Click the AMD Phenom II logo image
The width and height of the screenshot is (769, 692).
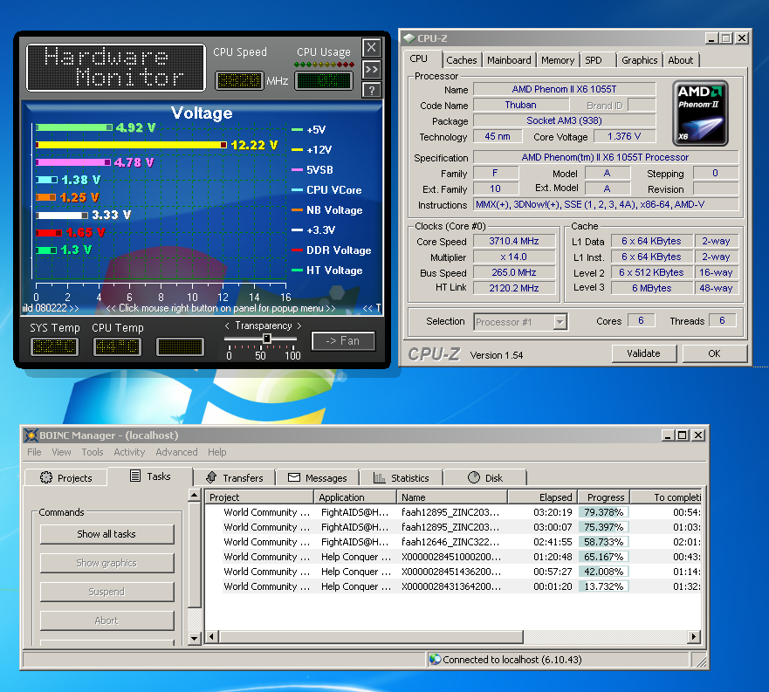tap(701, 113)
